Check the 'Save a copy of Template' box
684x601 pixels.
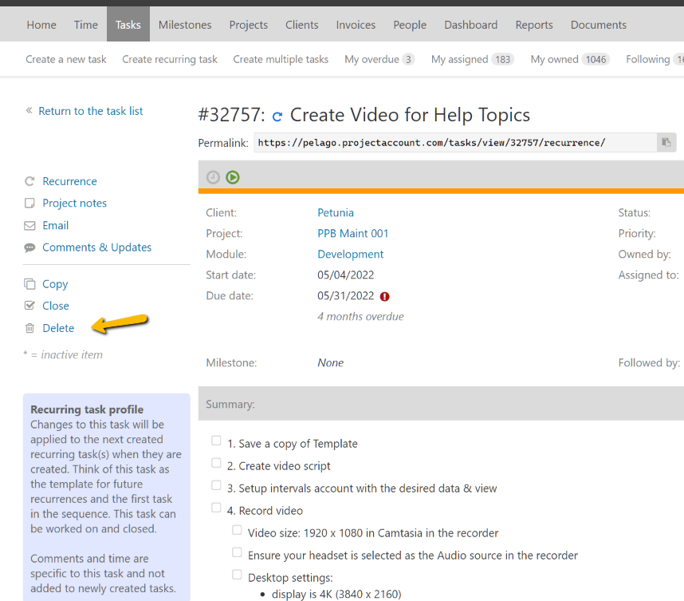[x=216, y=441]
